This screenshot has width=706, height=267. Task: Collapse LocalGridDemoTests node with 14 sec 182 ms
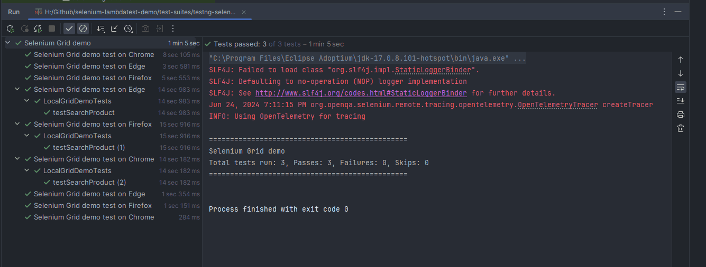[x=27, y=171]
